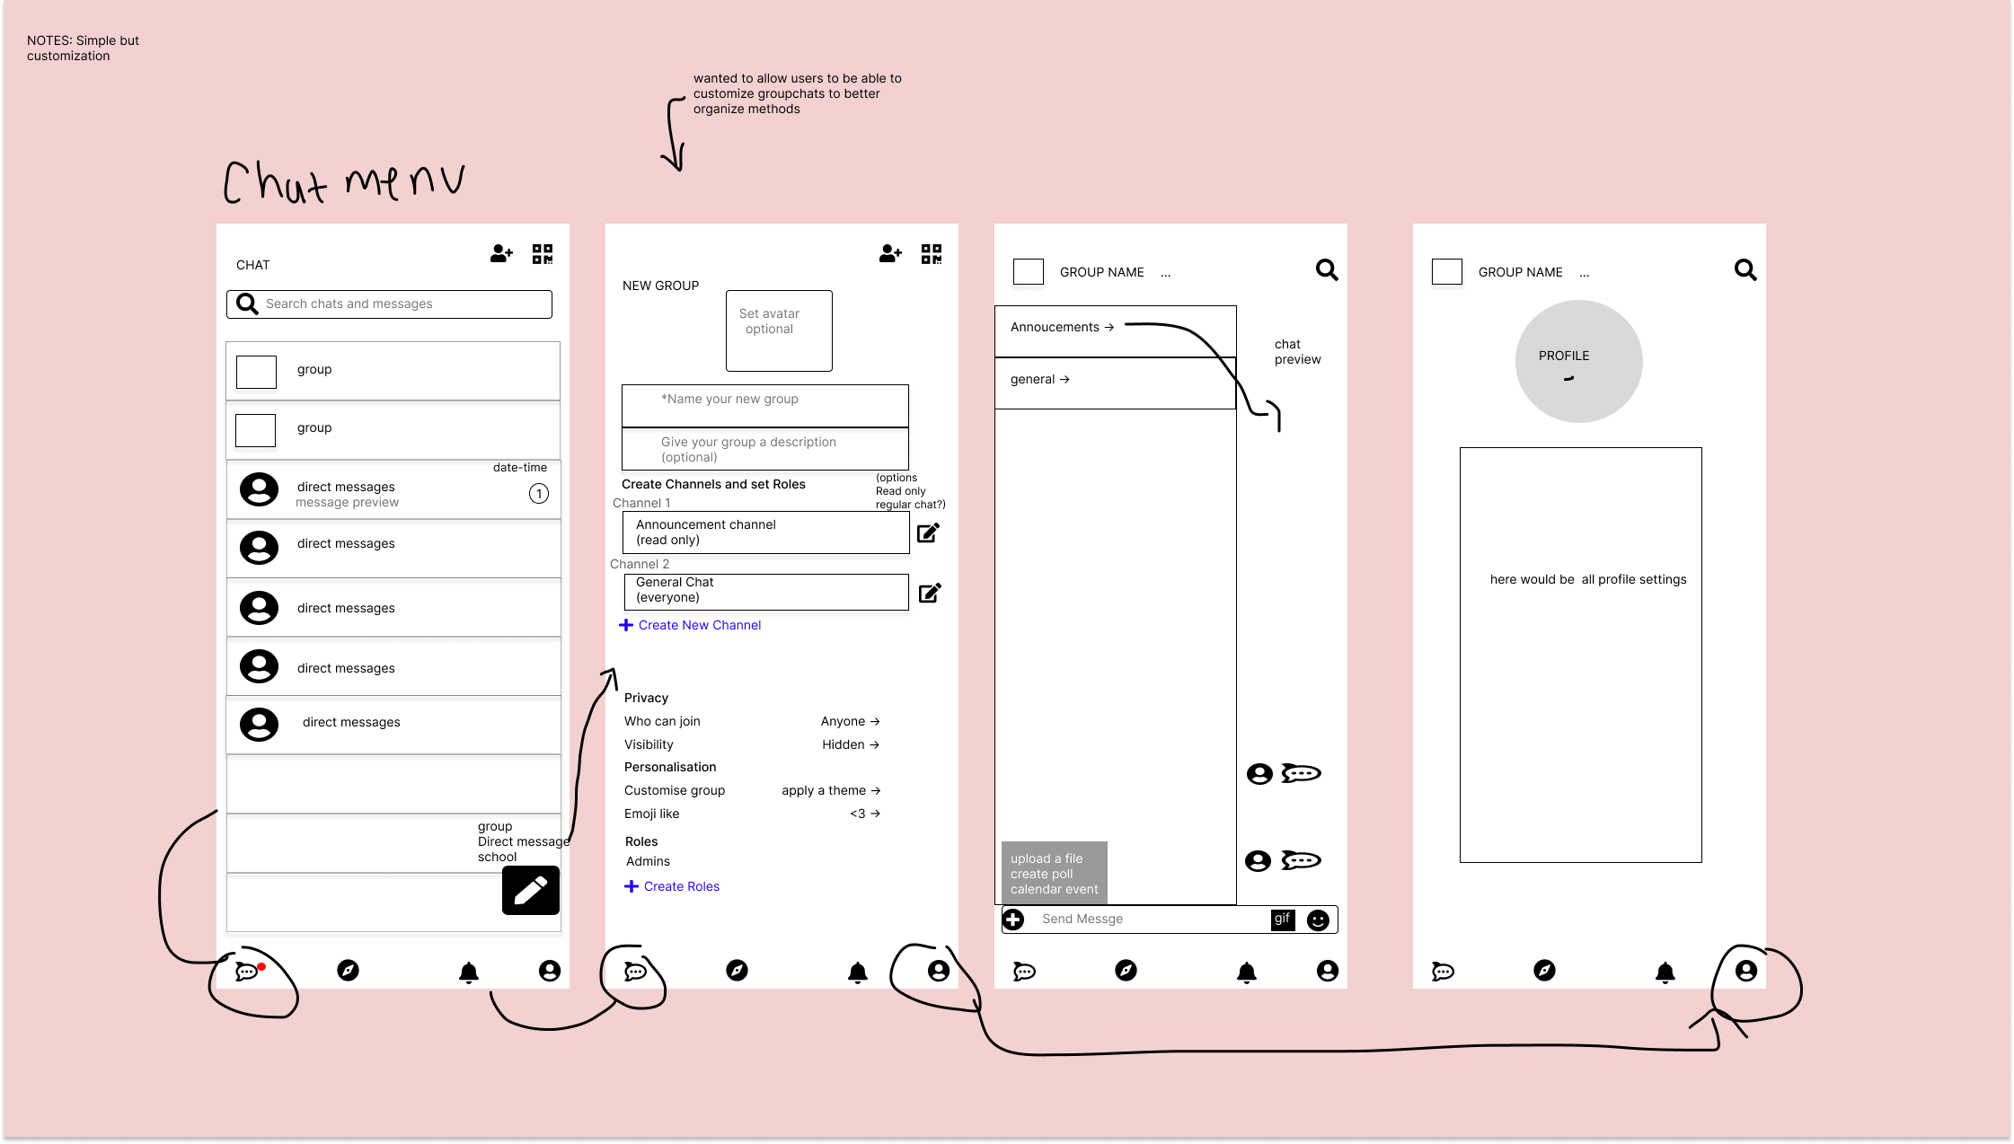Screen dimensions: 2014x1144
Task: Select Visibility Hidden dropdown
Action: pos(849,743)
